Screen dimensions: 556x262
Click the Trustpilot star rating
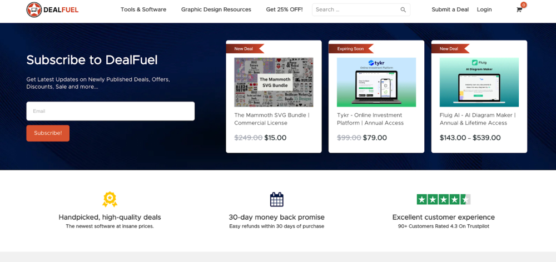(444, 199)
